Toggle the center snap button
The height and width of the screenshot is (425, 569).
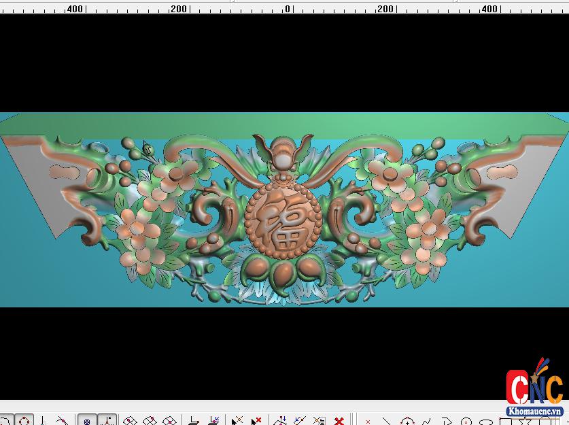(87, 421)
